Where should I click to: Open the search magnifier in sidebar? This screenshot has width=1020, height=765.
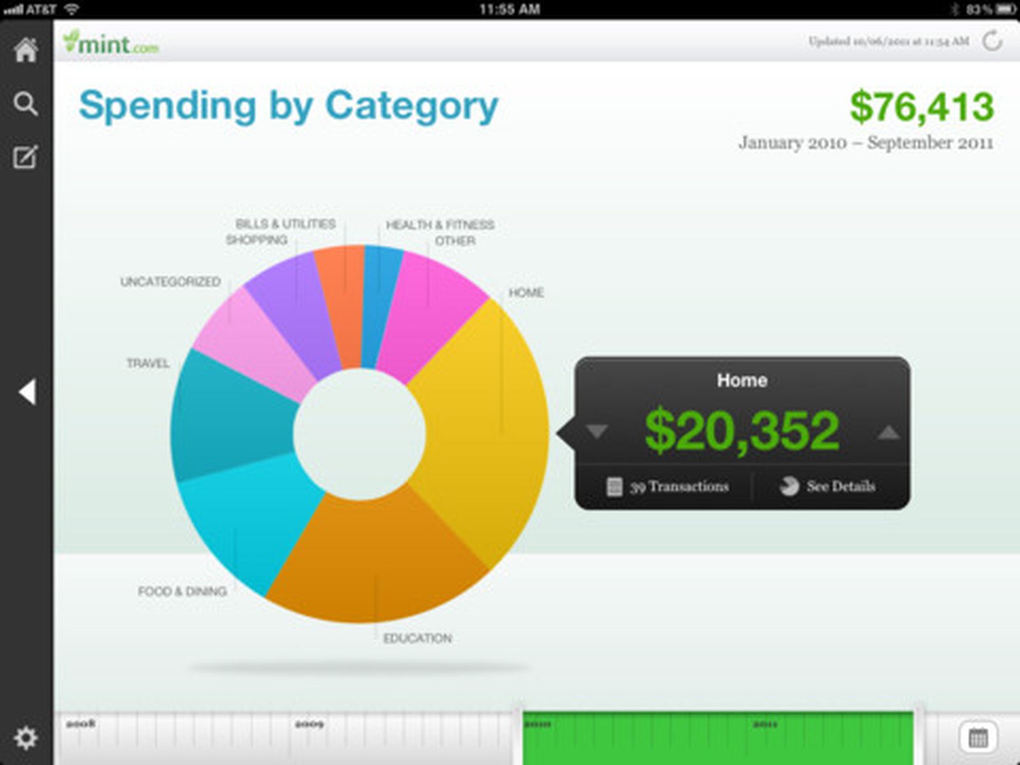pos(25,103)
